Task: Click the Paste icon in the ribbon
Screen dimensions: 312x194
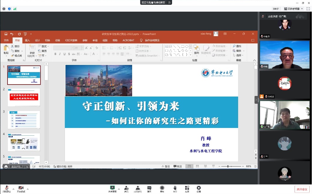Action: (6, 50)
